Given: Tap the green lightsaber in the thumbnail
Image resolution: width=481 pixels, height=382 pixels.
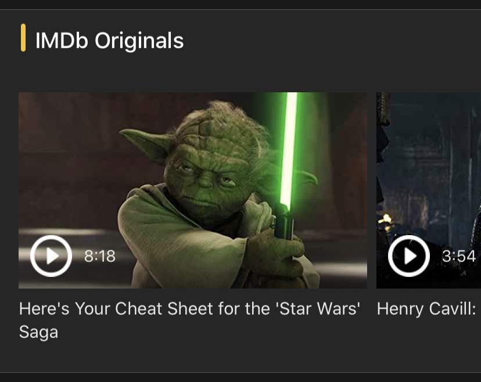Looking at the screenshot, I should tap(289, 150).
